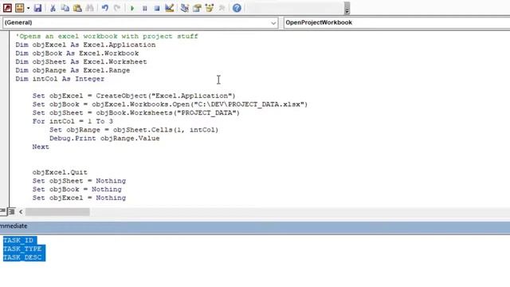
Task: Open Find with the binoculars icon
Action: tap(90, 8)
